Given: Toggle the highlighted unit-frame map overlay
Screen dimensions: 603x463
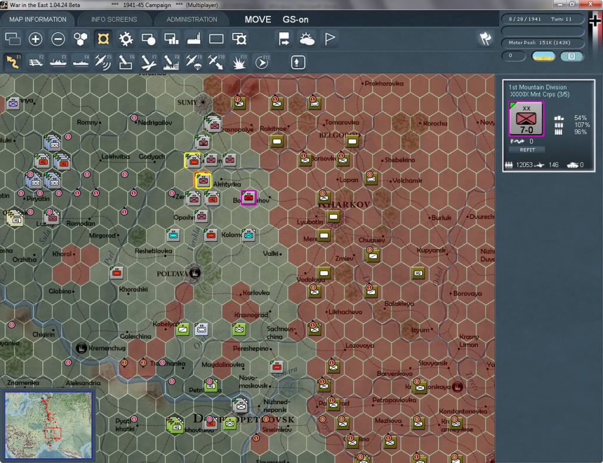Looking at the screenshot, I should tap(103, 39).
